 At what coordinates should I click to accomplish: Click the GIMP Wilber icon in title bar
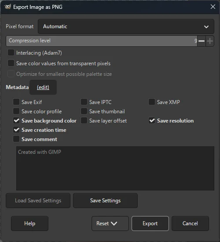(x=7, y=7)
